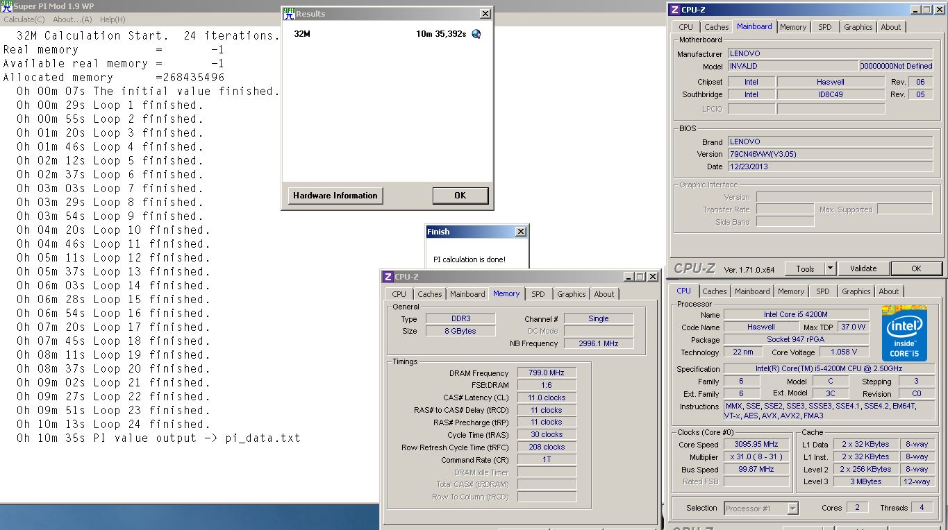This screenshot has height=530, width=948.
Task: Select Memory tab in the processor CPU-Z window
Action: point(791,291)
